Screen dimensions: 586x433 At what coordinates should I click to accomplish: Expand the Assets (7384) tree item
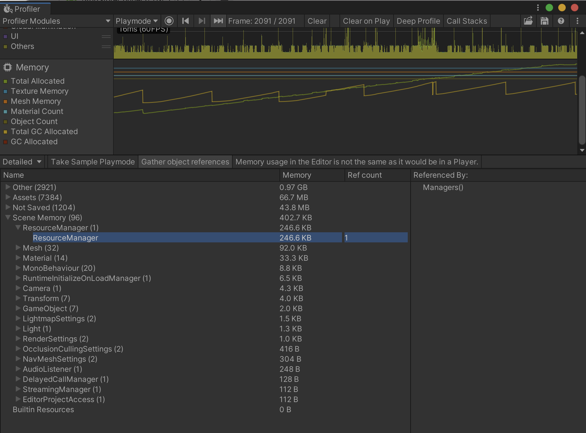click(8, 197)
